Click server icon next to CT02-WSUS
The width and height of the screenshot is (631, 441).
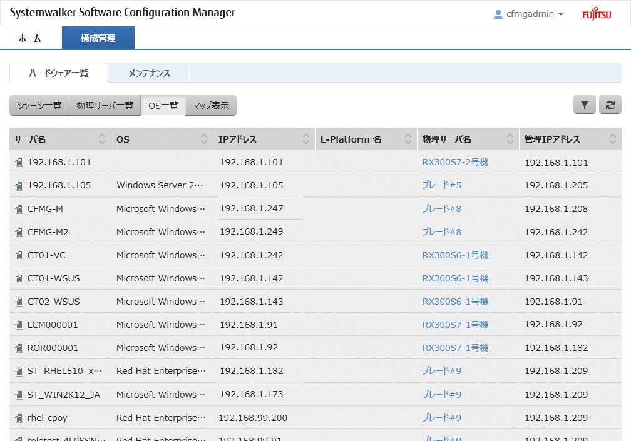(19, 302)
